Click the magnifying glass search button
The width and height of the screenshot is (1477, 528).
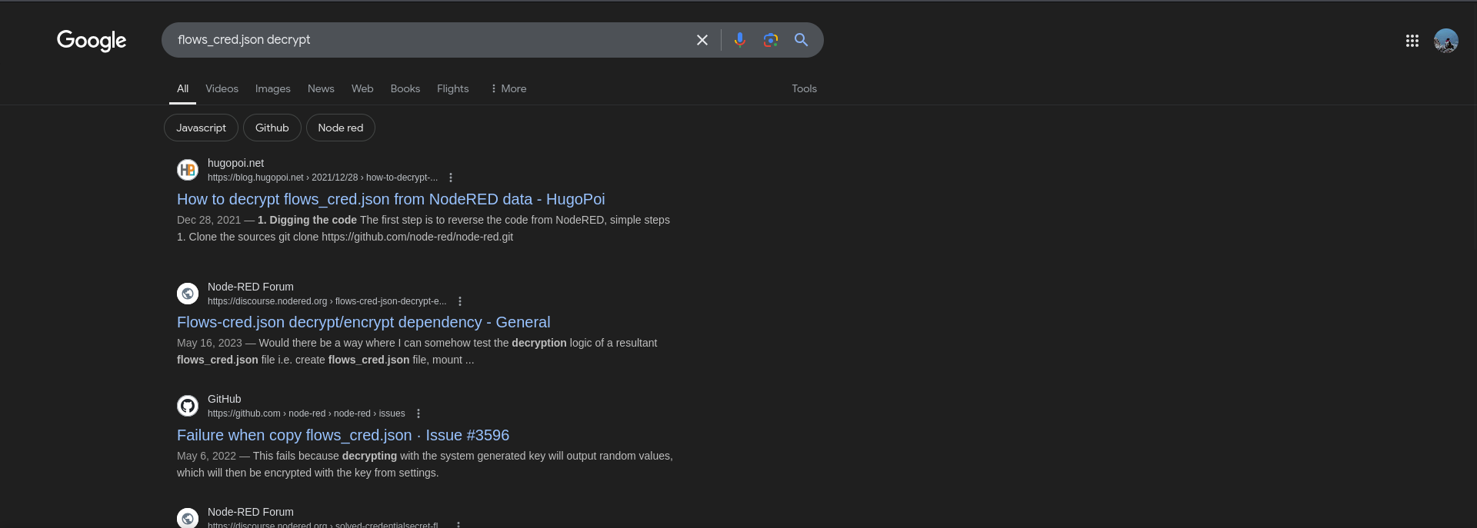(801, 40)
